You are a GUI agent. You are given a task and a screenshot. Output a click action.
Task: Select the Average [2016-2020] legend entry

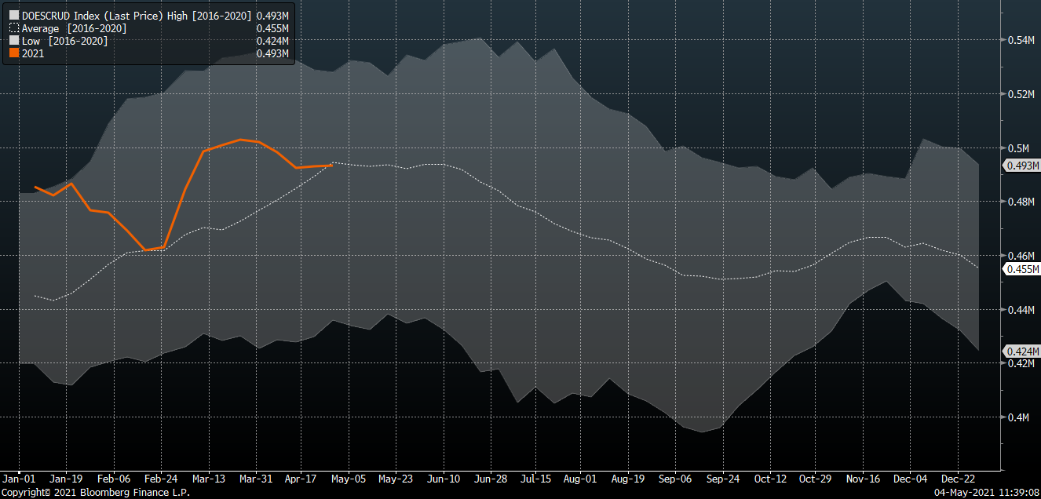pyautogui.click(x=74, y=28)
